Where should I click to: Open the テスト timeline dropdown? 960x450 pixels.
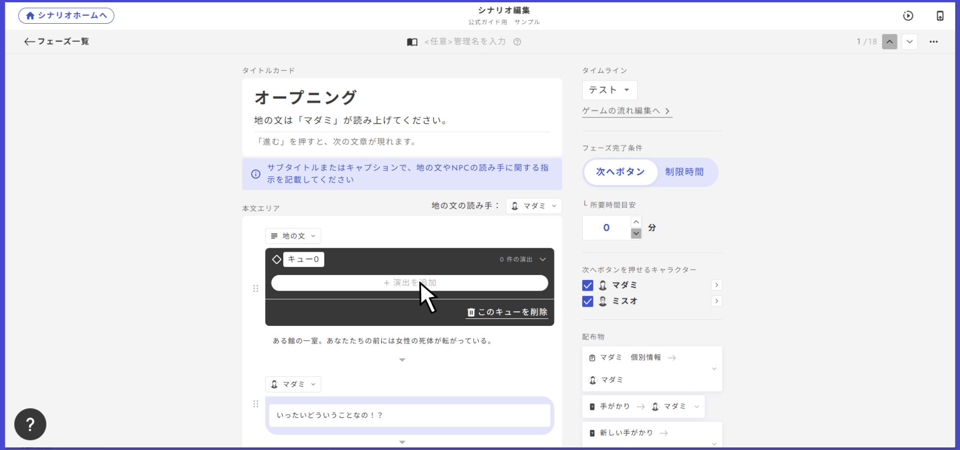609,90
